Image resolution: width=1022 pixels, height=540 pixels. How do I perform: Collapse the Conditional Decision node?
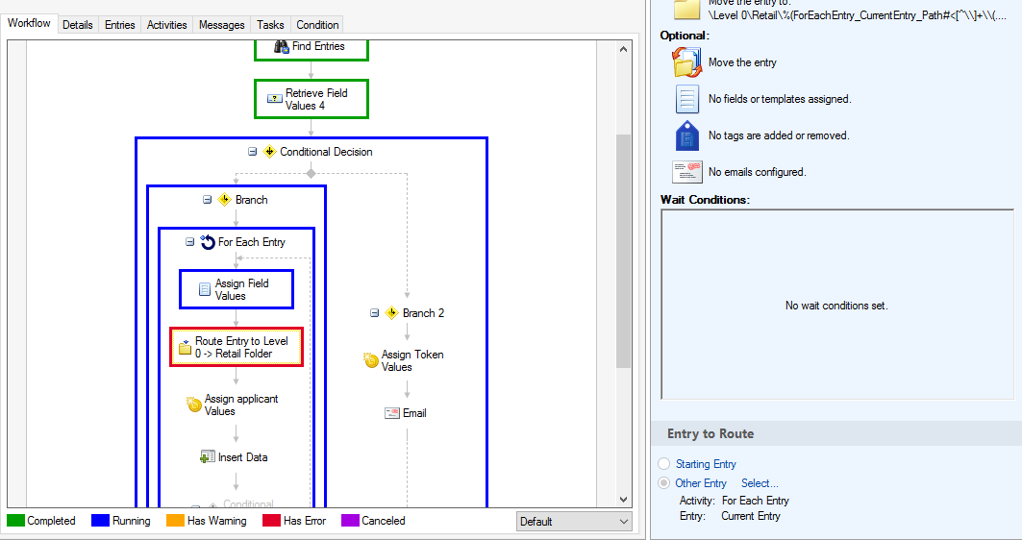coord(253,152)
